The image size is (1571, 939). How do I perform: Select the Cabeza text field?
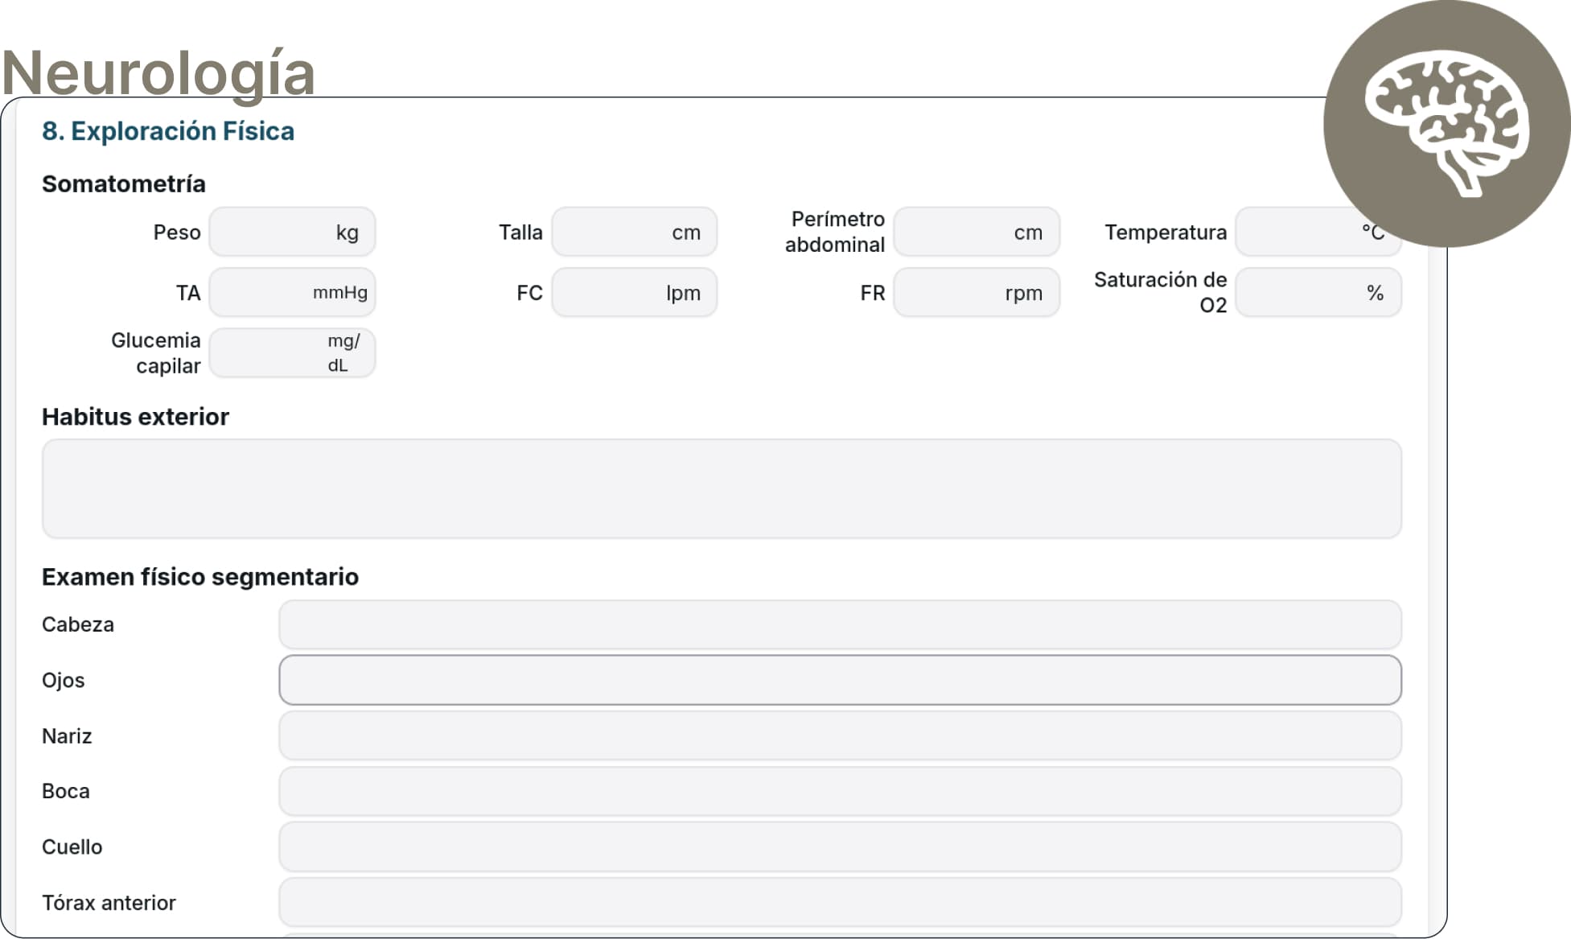[840, 624]
